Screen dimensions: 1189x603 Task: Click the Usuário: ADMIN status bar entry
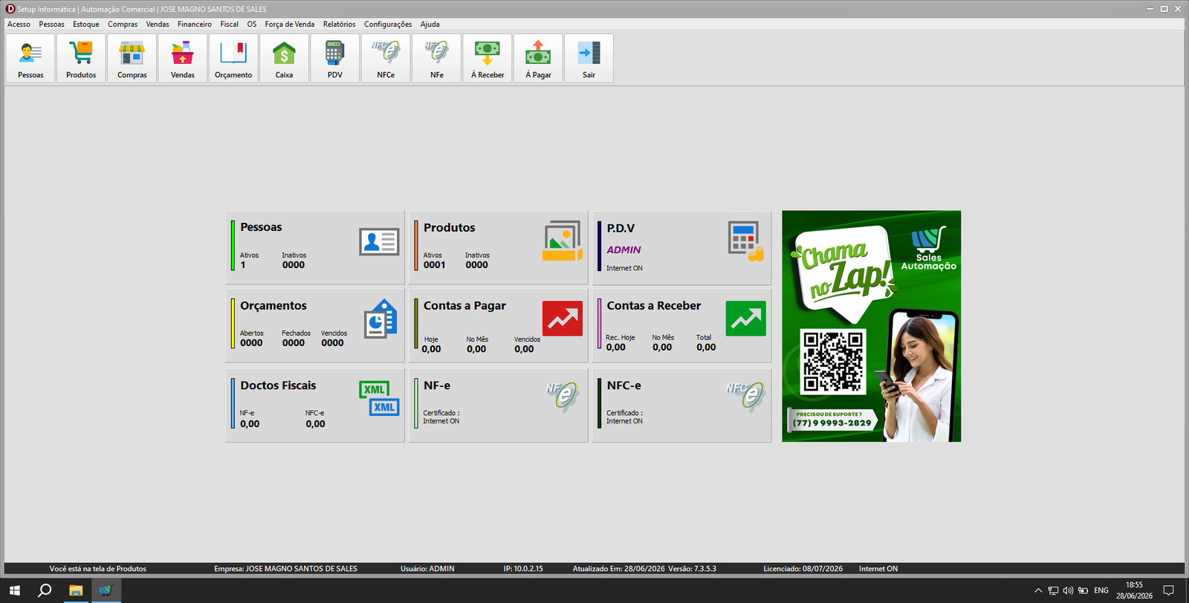427,569
